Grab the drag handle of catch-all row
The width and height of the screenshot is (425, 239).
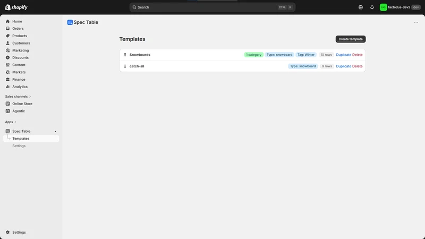[125, 66]
